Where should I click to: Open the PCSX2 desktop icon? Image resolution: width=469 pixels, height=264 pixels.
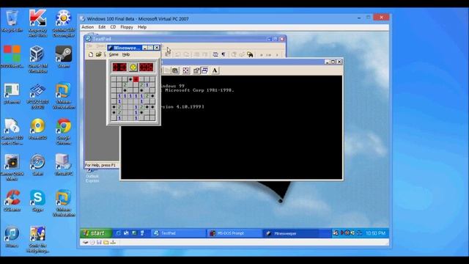[x=37, y=95]
